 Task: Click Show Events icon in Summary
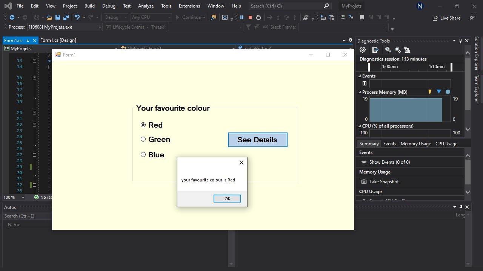click(364, 162)
